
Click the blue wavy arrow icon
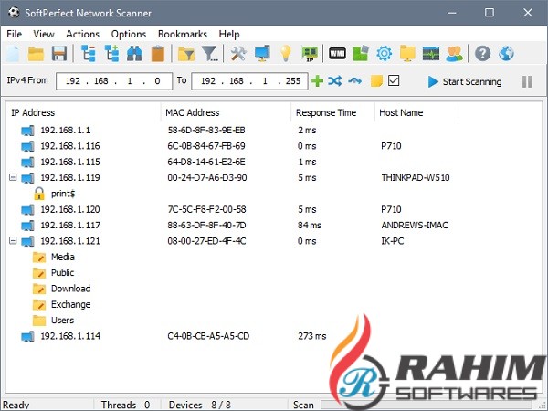point(355,81)
